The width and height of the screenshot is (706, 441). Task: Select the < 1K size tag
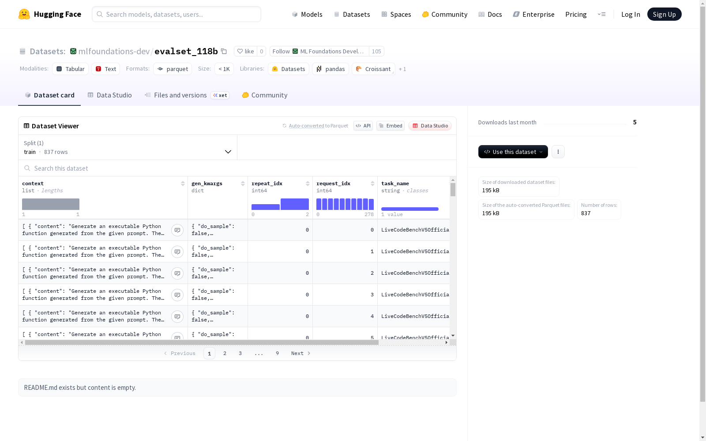[x=224, y=69]
